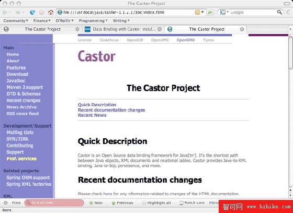Click the Google search engine icon
Viewport: 293px width, 213px height.
pos(222,13)
